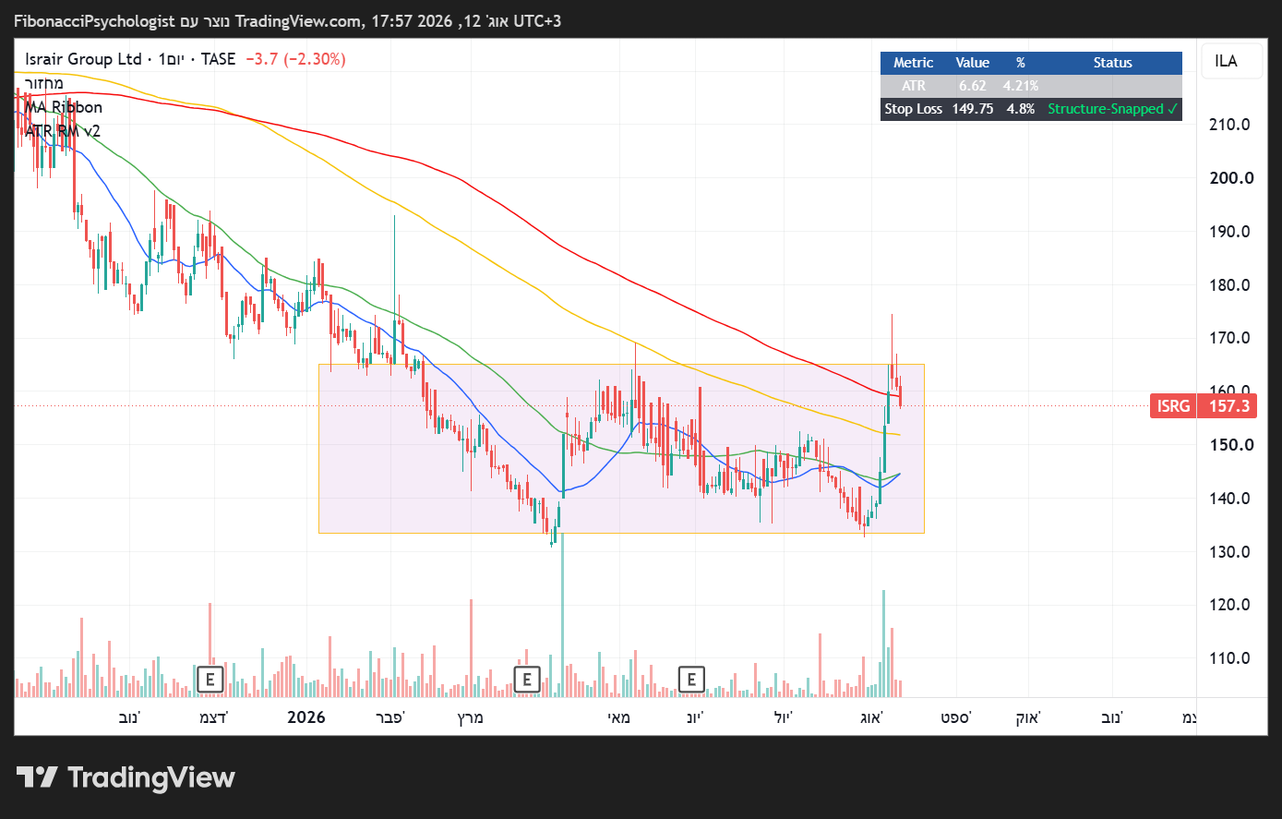
Task: Select the ATR row label
Action: (914, 86)
